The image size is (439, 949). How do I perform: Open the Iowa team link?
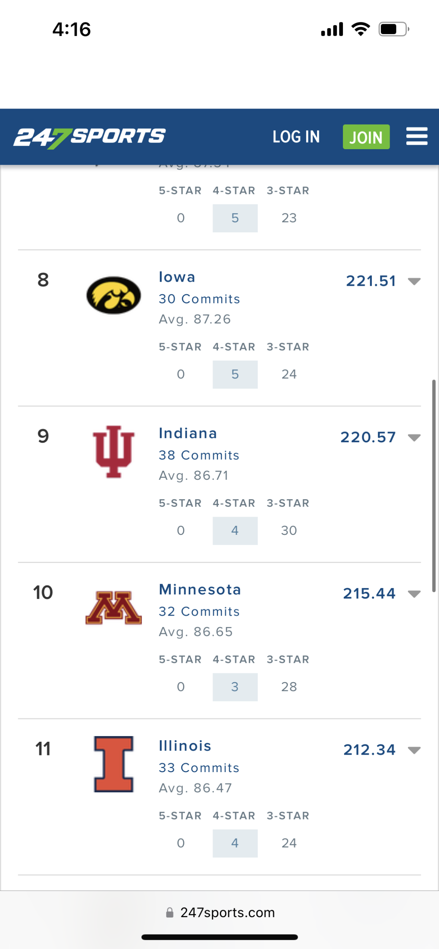(177, 277)
